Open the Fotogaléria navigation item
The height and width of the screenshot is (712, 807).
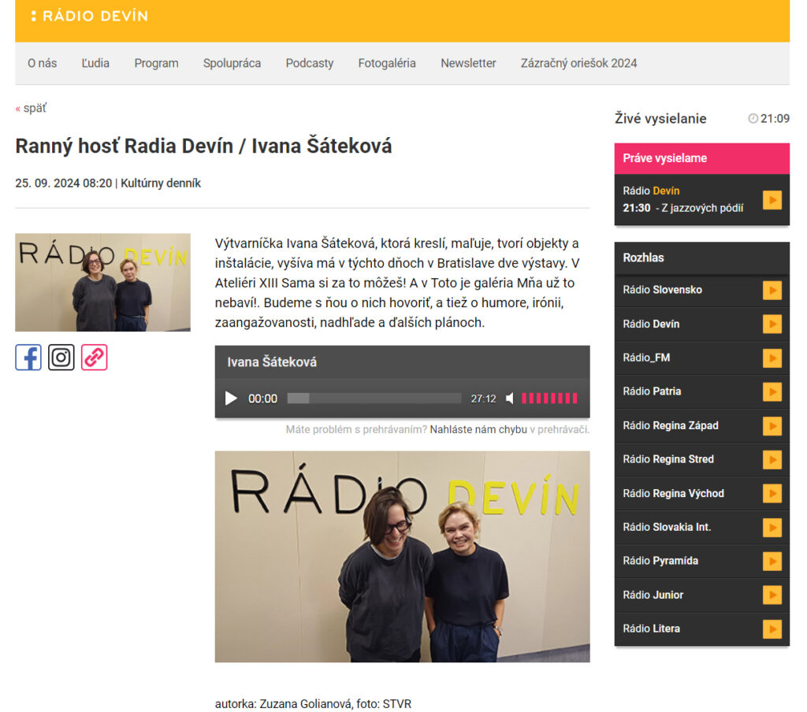tap(386, 63)
